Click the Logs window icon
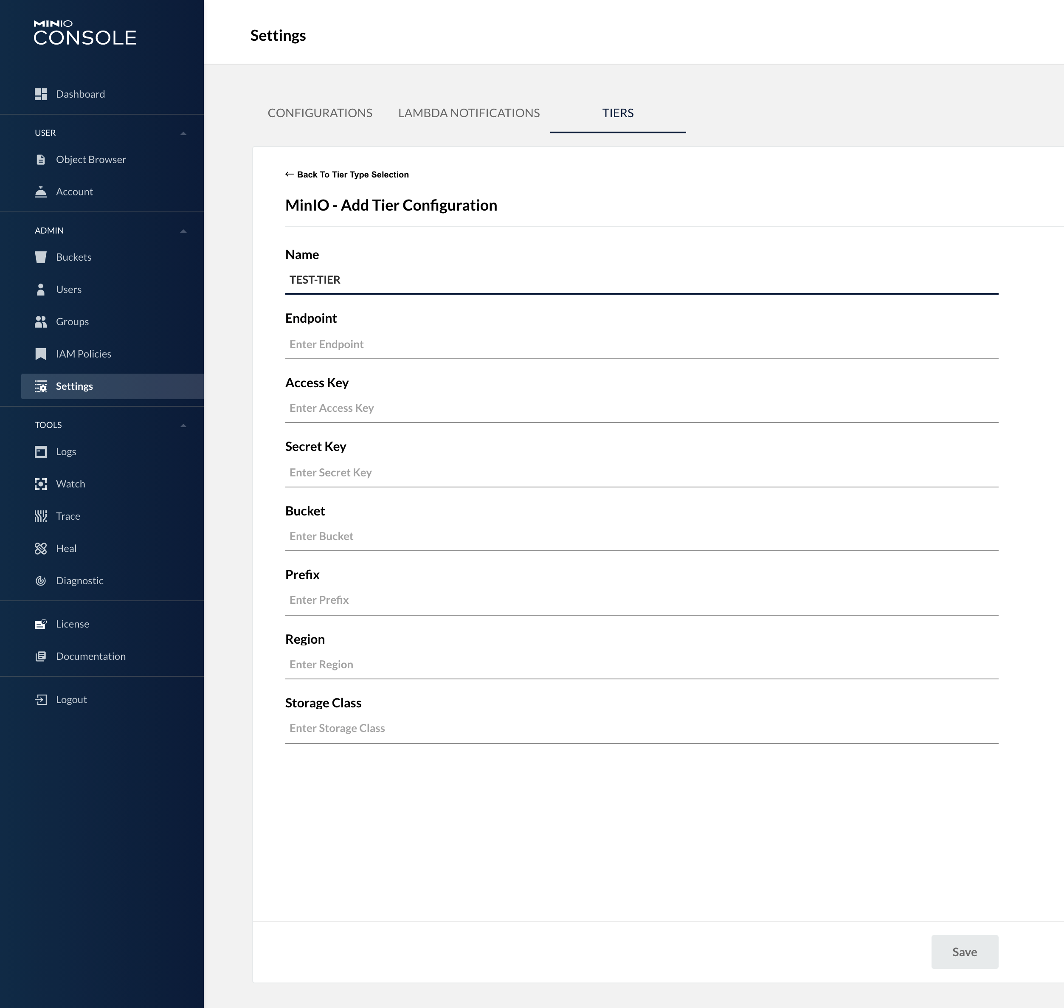The image size is (1064, 1008). (41, 452)
